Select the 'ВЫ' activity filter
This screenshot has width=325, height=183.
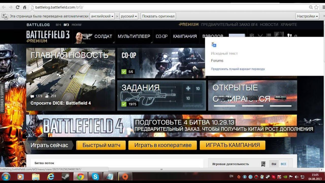[274, 164]
